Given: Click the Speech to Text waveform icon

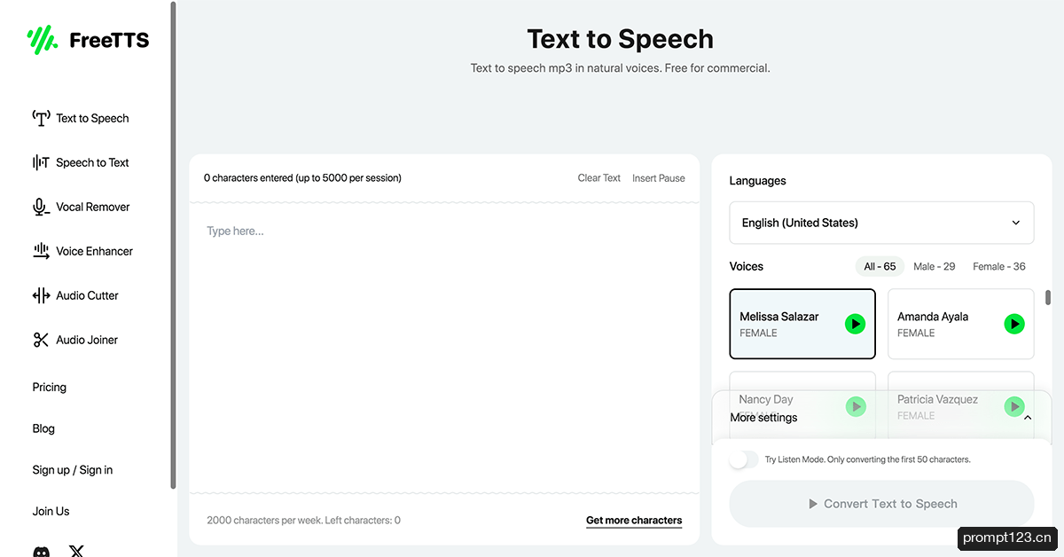Looking at the screenshot, I should [41, 162].
